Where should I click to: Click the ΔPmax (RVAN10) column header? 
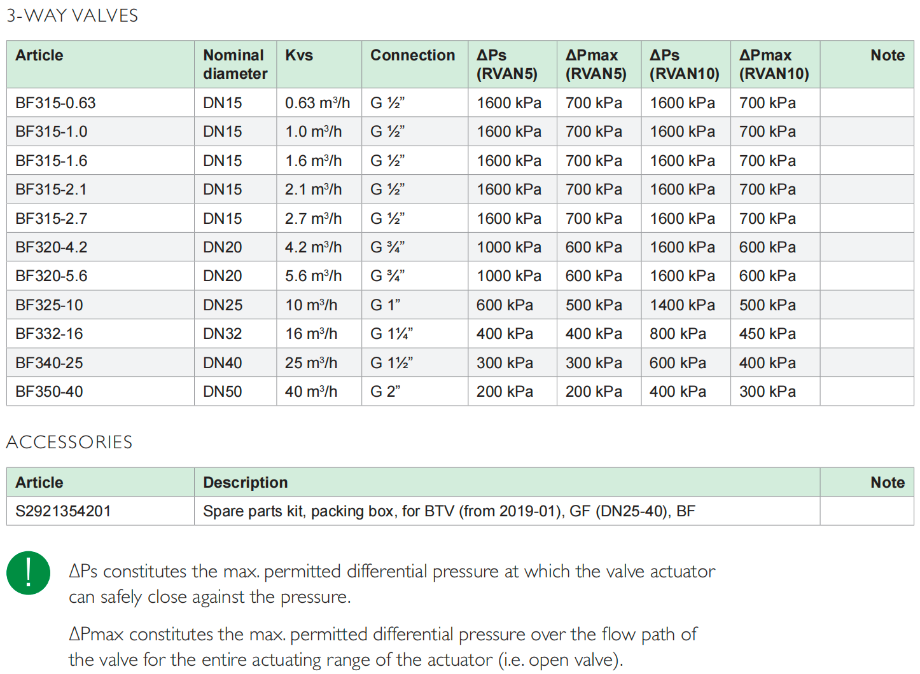[774, 64]
